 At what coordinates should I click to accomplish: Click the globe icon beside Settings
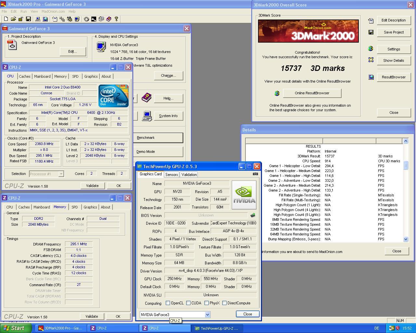pyautogui.click(x=371, y=48)
